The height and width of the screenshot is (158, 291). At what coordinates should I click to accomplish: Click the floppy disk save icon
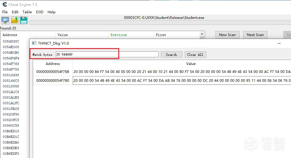point(24,20)
